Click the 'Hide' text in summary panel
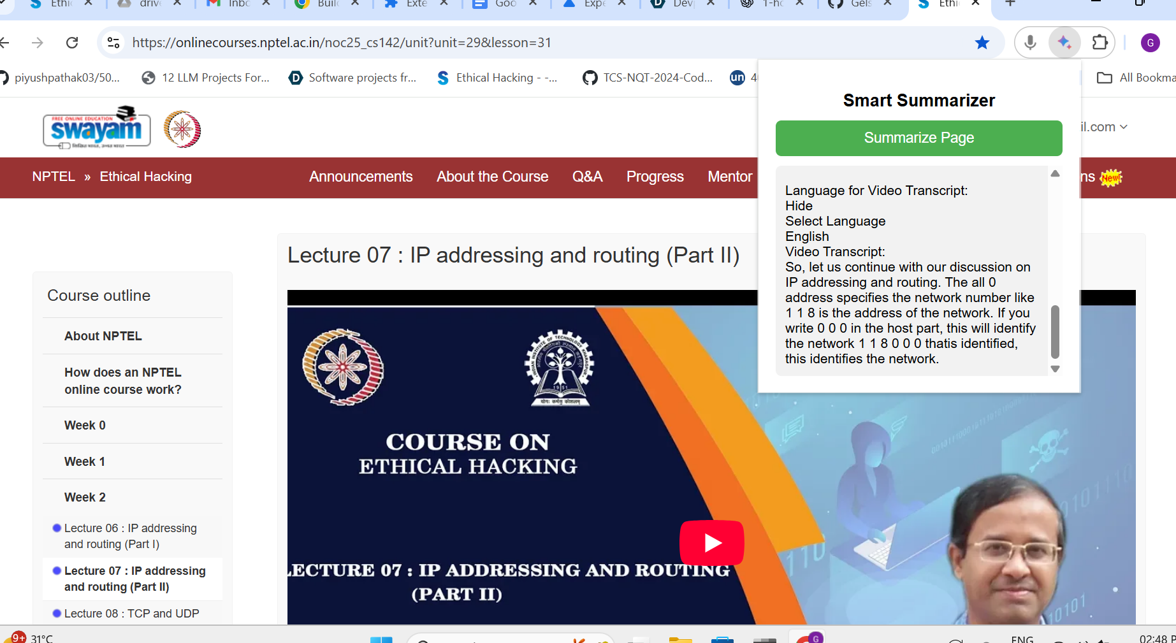 (799, 206)
